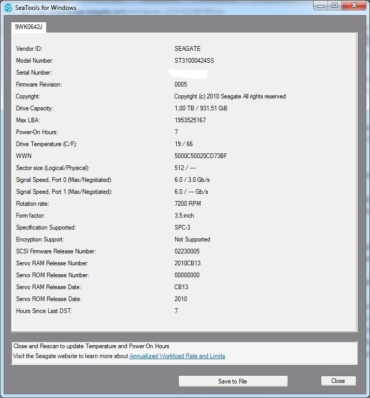The image size is (370, 398).
Task: Select SCSI firmware value 02230005
Action: (187, 251)
